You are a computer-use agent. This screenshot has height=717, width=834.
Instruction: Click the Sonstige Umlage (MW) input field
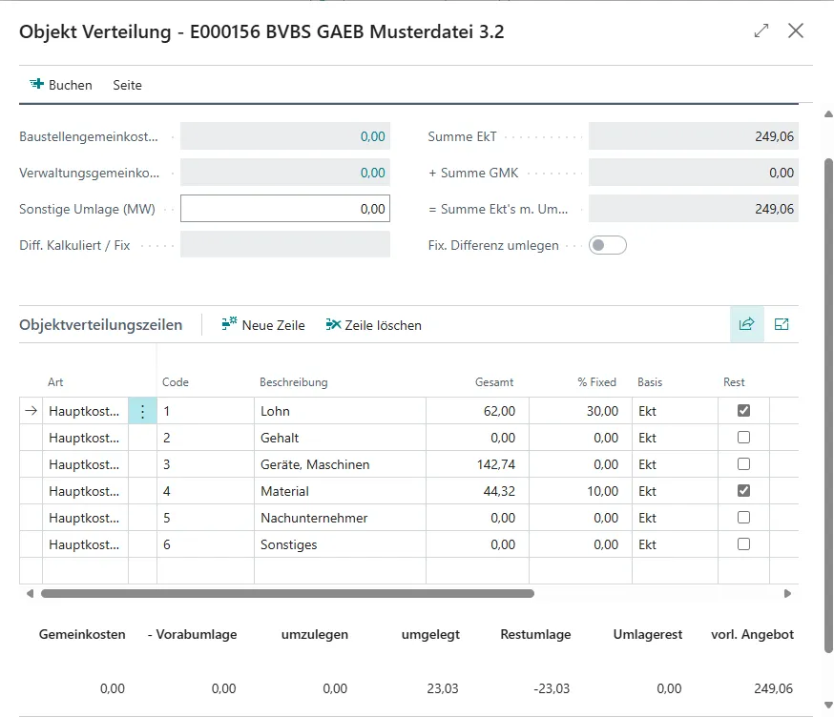coord(284,209)
